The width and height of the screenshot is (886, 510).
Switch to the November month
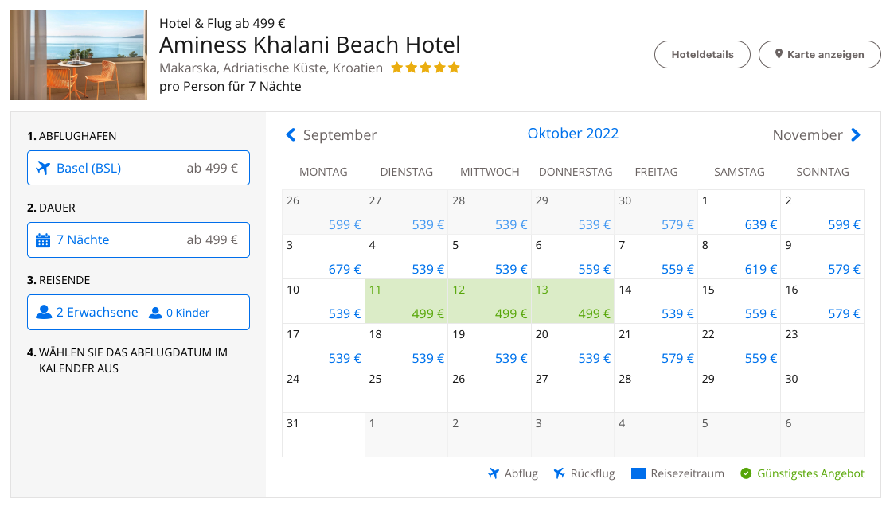click(x=807, y=135)
